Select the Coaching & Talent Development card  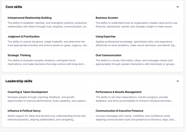click(49, 96)
